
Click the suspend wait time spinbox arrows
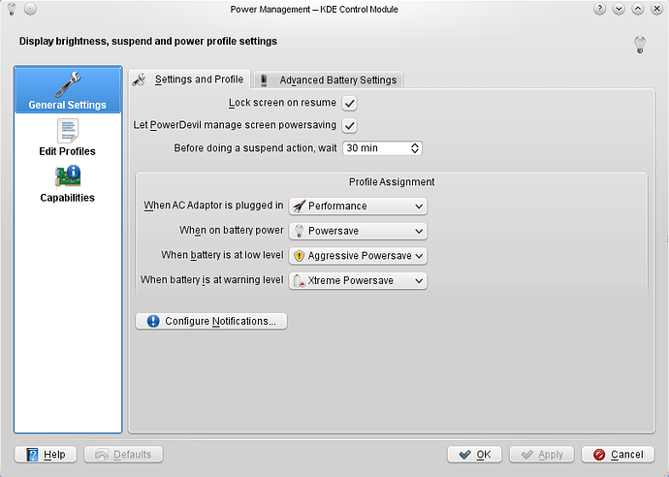click(415, 148)
